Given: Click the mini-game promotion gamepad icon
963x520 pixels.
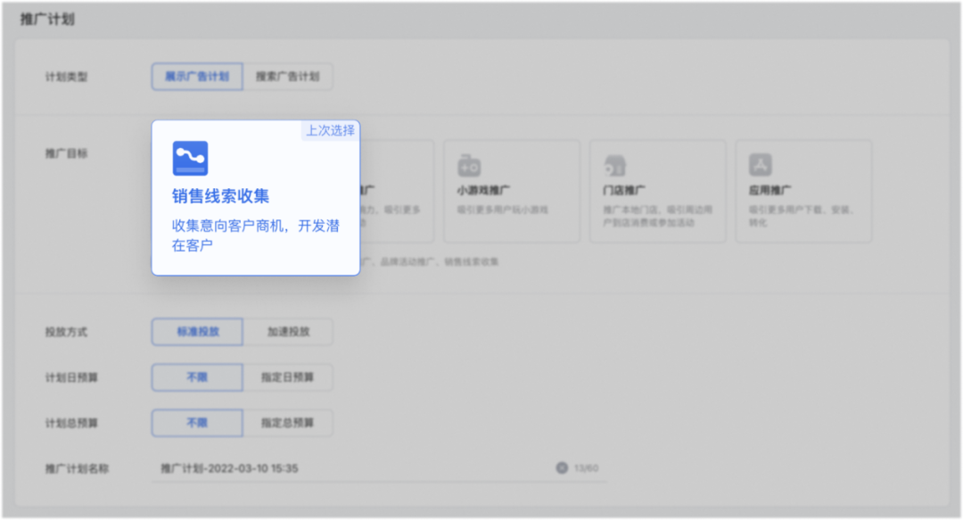Looking at the screenshot, I should [x=469, y=165].
